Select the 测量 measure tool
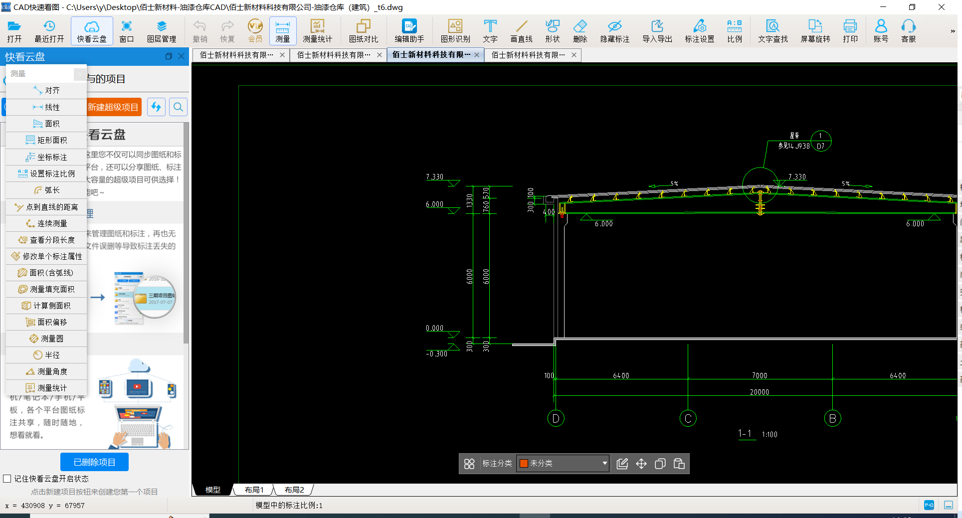 (283, 31)
